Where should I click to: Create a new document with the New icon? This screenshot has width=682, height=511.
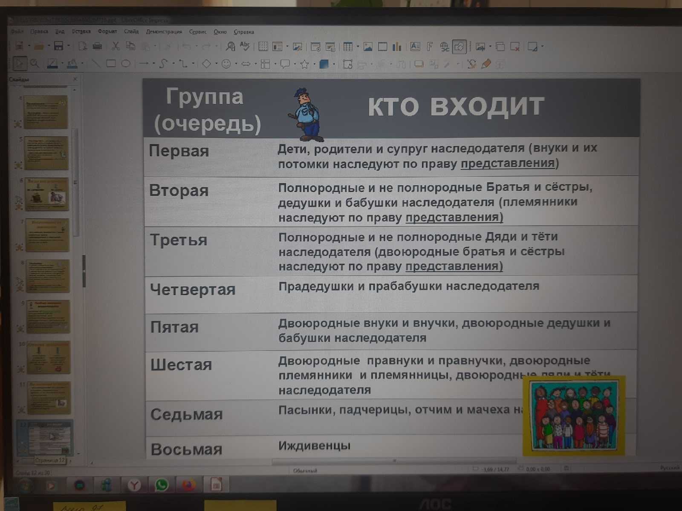click(x=19, y=46)
